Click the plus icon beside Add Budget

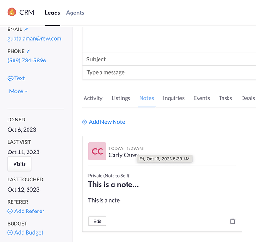(x=10, y=232)
